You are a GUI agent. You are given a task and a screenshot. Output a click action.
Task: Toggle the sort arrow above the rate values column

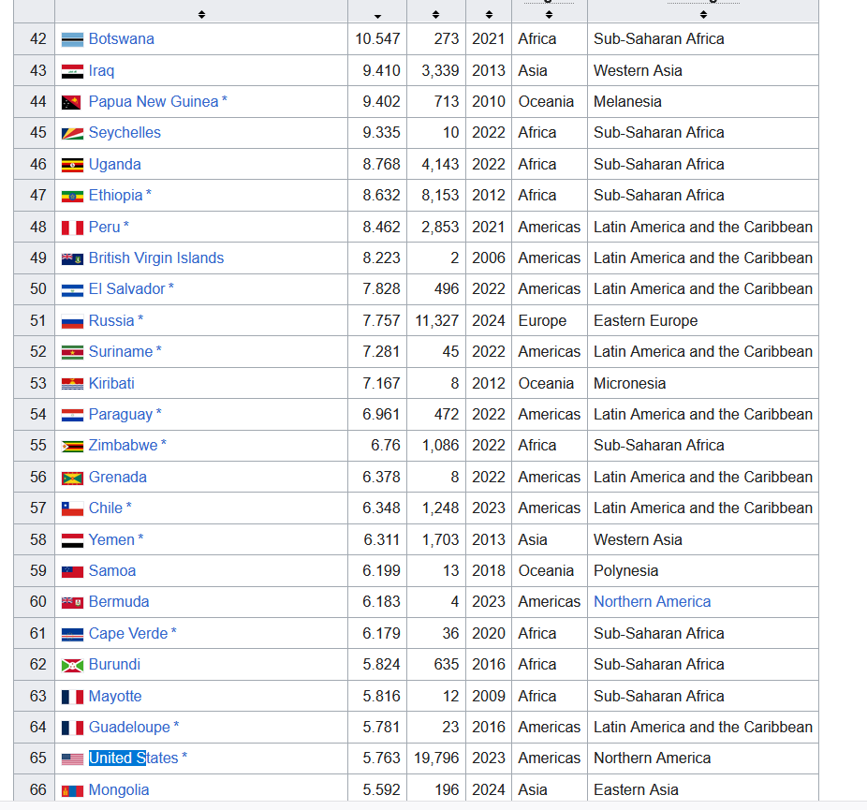377,15
